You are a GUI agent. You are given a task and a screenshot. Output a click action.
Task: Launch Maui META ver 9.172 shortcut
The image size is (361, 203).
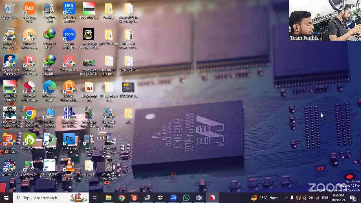69,118
